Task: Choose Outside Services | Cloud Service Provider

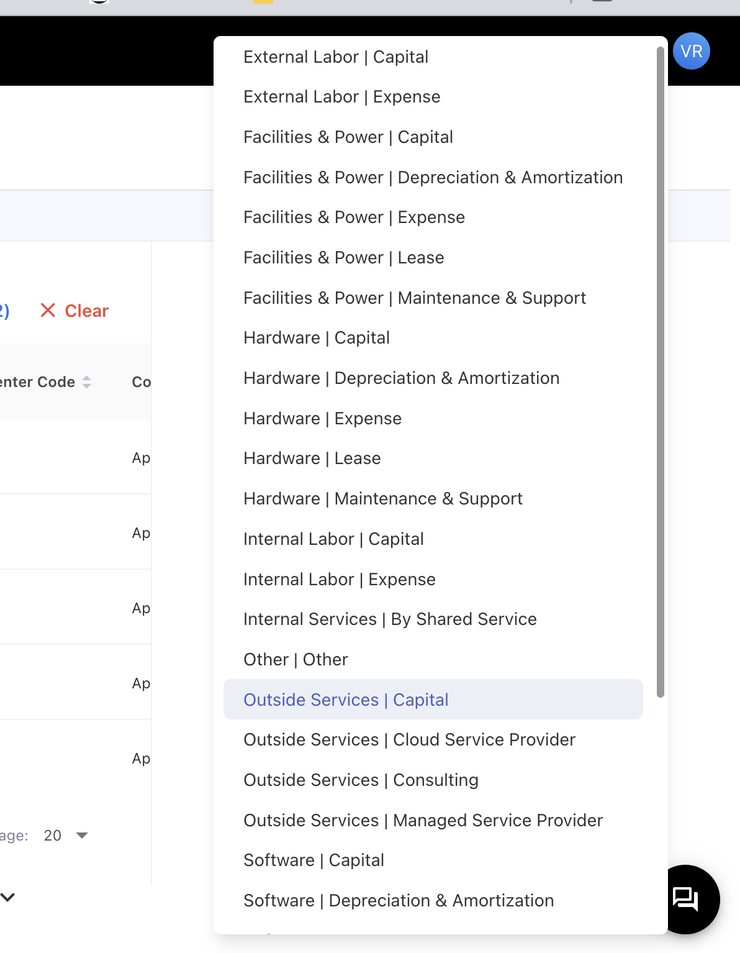Action: 409,740
